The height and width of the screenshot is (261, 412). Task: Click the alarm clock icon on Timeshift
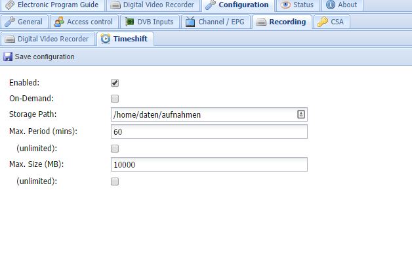pos(106,39)
